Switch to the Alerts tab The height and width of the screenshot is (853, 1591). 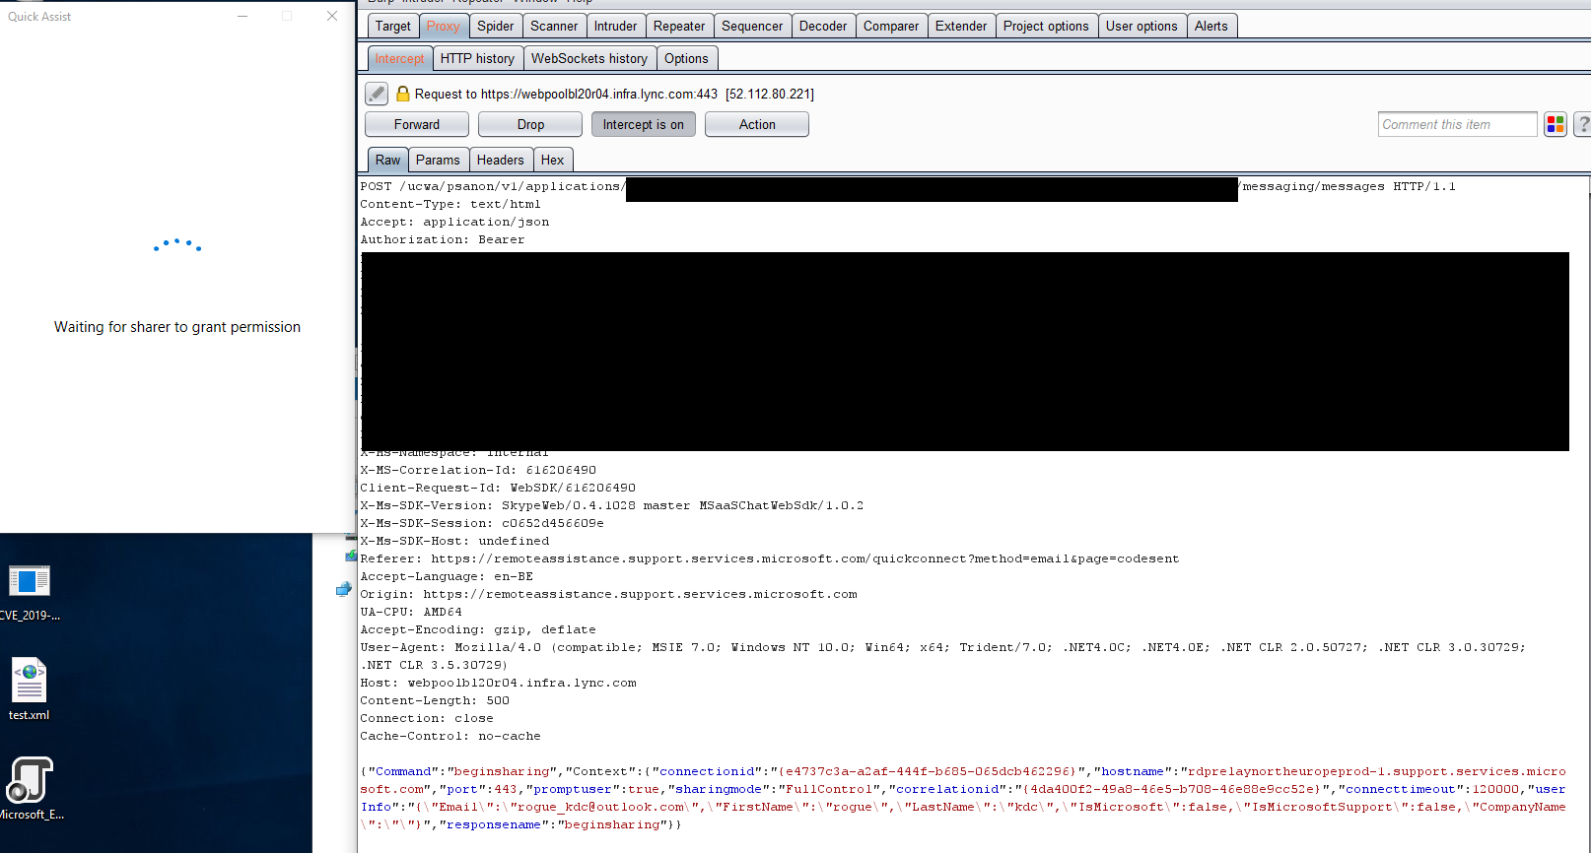pyautogui.click(x=1211, y=26)
